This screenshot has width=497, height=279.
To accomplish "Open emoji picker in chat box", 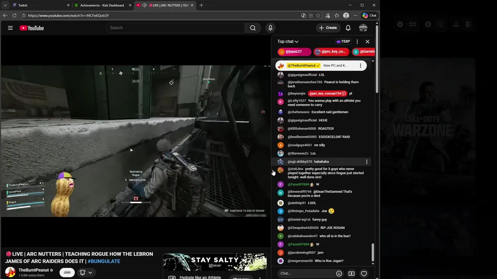I will (339, 274).
